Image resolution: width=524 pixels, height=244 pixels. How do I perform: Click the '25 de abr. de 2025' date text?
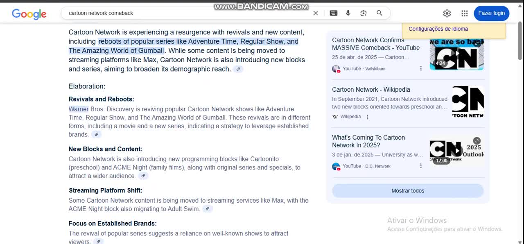click(x=356, y=57)
